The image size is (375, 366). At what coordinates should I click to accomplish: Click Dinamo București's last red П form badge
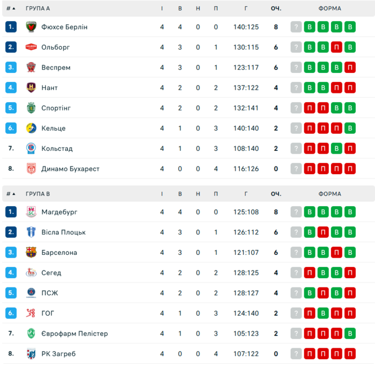[350, 169]
